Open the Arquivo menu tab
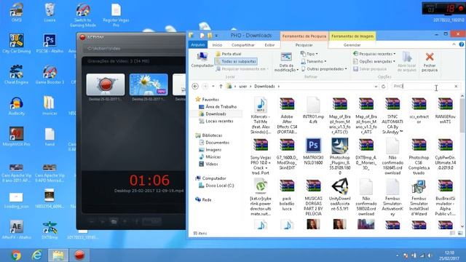466x262 pixels. tap(198, 45)
